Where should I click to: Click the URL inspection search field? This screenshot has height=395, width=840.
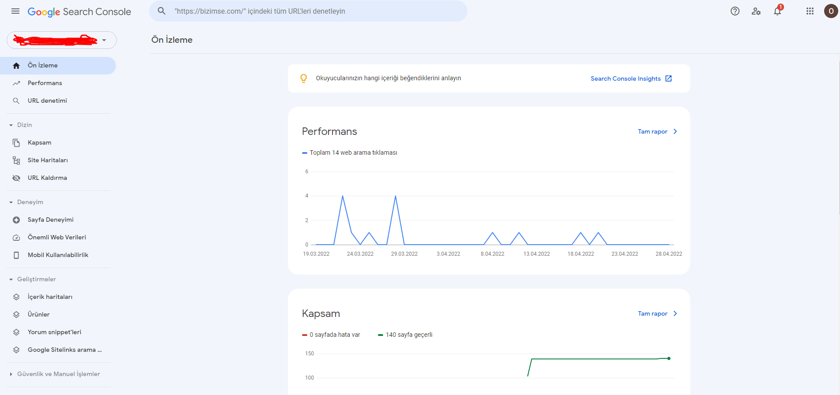[x=308, y=11]
